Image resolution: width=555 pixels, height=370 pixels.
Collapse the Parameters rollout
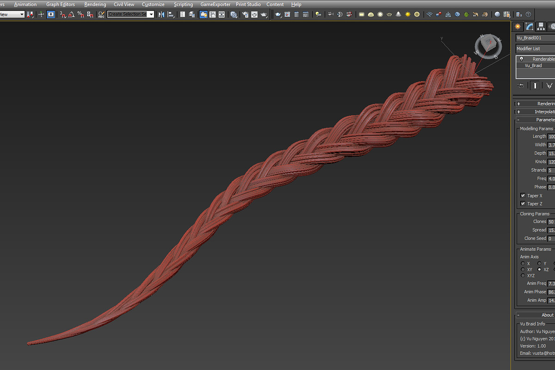tap(536, 120)
